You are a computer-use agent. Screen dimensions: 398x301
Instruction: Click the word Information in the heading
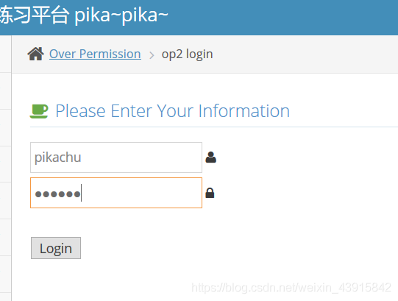pyautogui.click(x=244, y=111)
